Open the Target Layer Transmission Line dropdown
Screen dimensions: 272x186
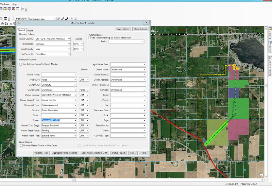point(55,19)
